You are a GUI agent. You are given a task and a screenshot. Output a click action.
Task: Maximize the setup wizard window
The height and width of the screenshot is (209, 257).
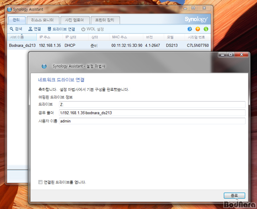pyautogui.click(x=230, y=55)
